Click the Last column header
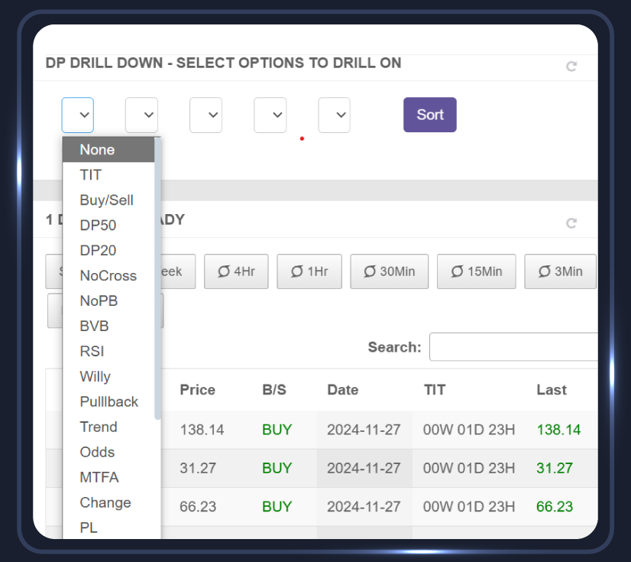Screen dimensions: 631x562 pos(551,390)
